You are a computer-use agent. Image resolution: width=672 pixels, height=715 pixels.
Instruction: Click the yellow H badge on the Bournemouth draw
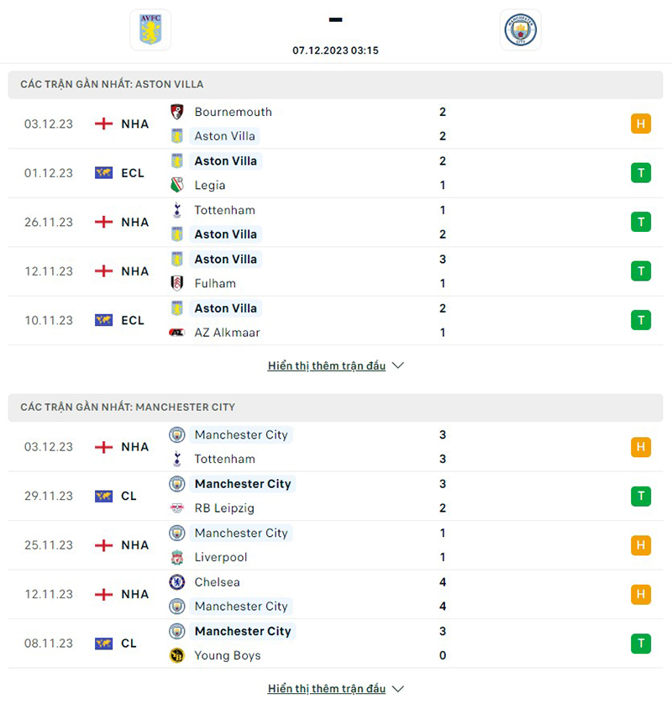[x=641, y=124]
